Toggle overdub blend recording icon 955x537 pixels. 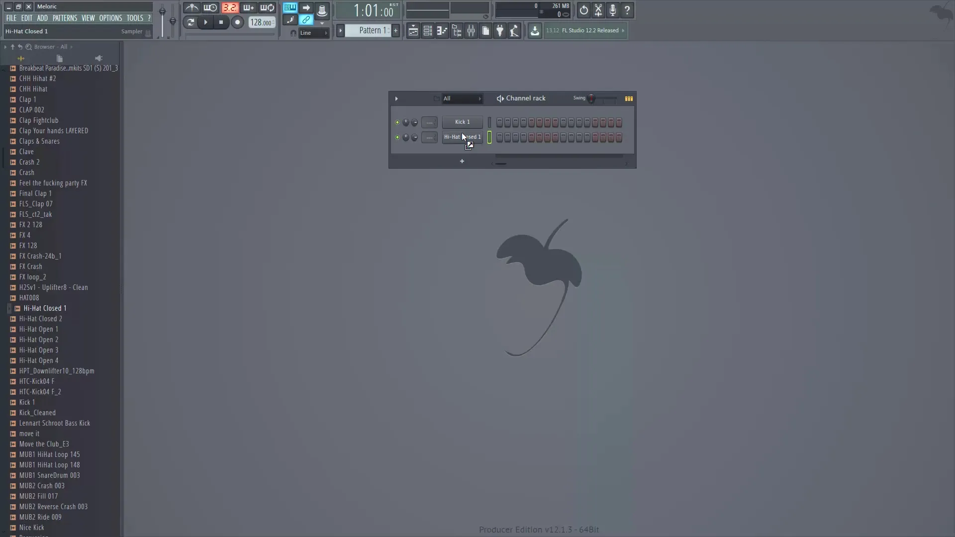pos(248,8)
